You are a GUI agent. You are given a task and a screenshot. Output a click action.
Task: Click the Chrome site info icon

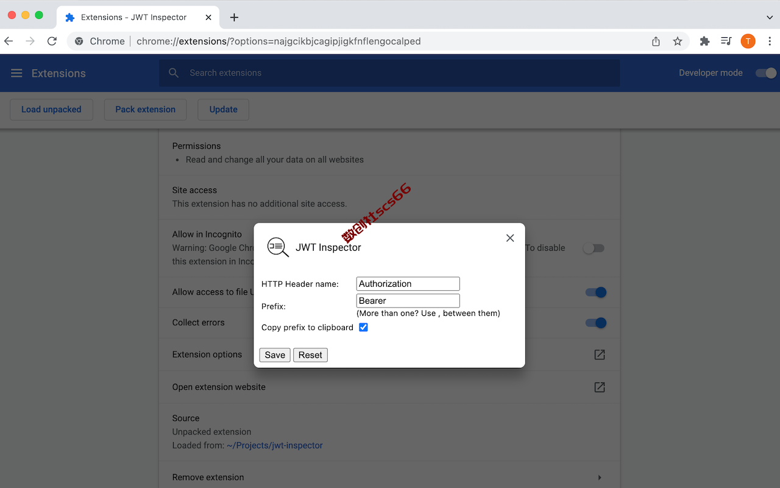point(79,41)
